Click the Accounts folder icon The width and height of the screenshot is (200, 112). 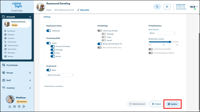3,16
